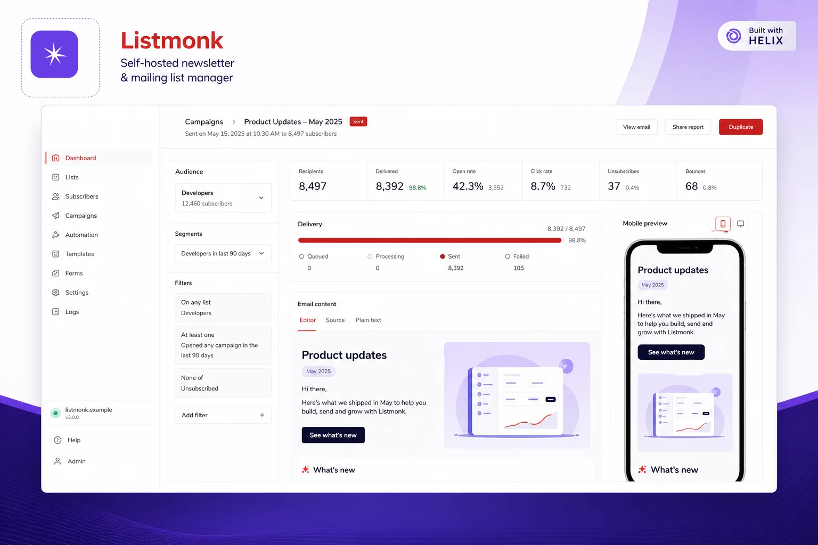
Task: Open Developers in last 90 days segment dropdown
Action: [x=223, y=253]
